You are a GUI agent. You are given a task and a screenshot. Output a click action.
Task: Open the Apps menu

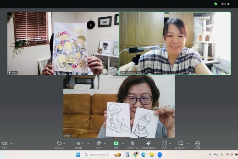(x=164, y=144)
